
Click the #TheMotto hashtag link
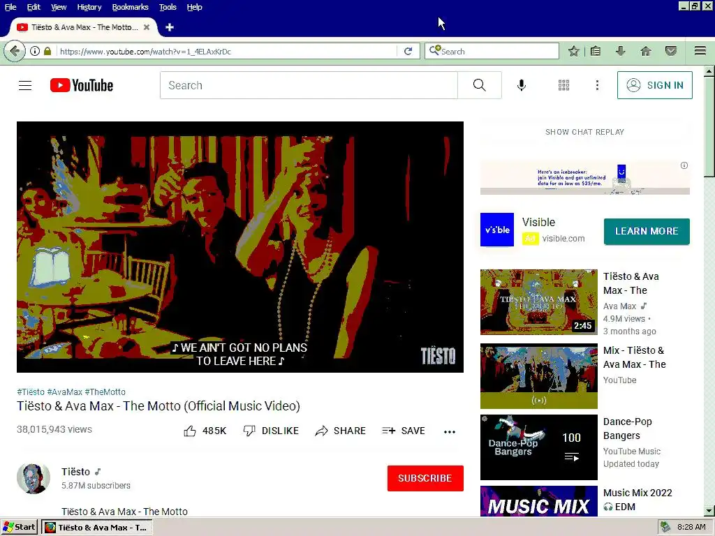tap(105, 392)
